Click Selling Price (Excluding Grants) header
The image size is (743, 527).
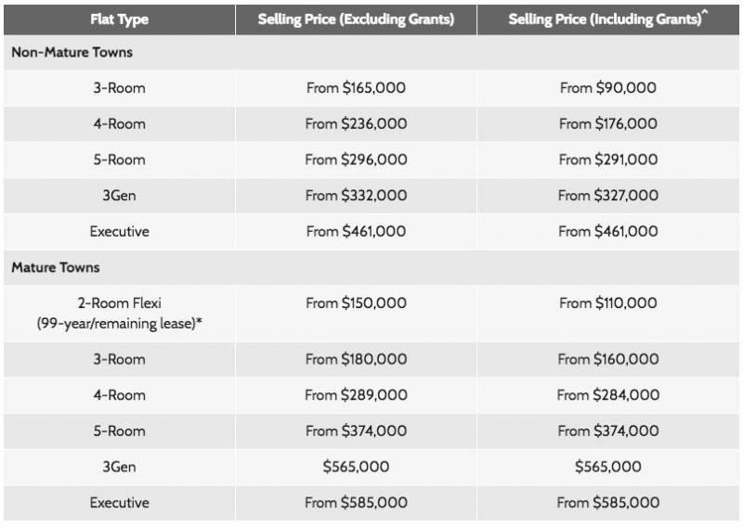coord(356,19)
